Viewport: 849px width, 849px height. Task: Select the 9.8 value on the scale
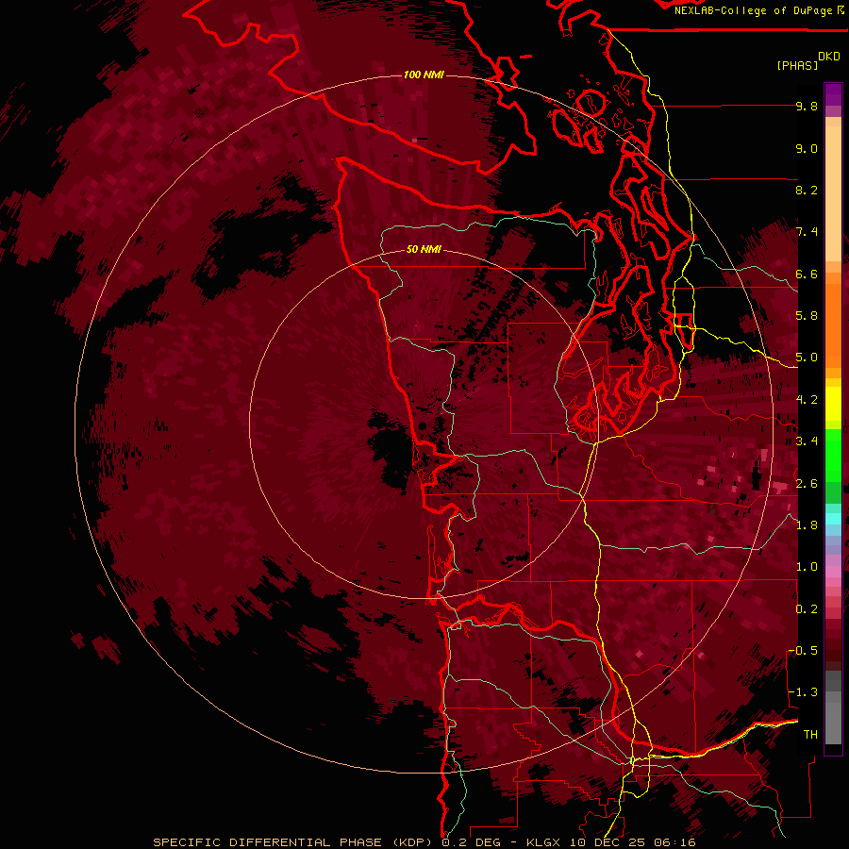(807, 106)
